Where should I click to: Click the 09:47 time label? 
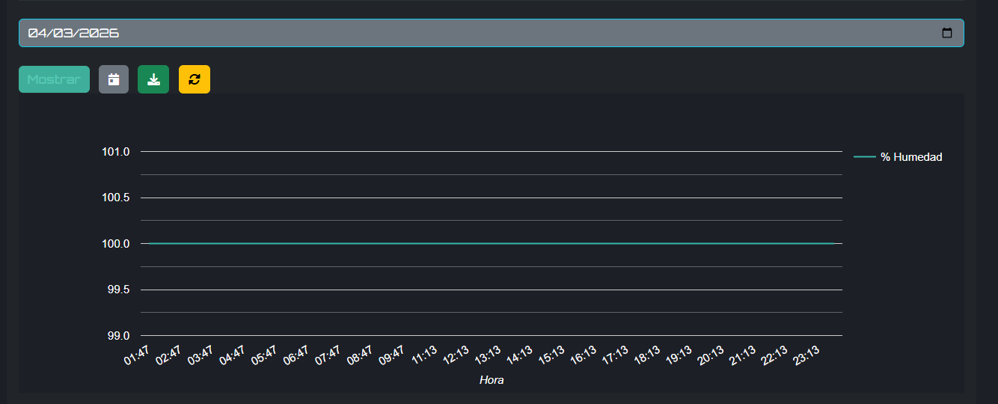(x=392, y=355)
